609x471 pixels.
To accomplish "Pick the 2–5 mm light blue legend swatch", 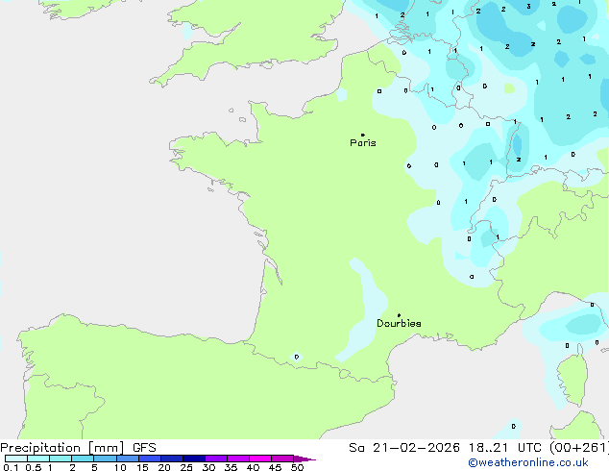I will click(x=83, y=459).
